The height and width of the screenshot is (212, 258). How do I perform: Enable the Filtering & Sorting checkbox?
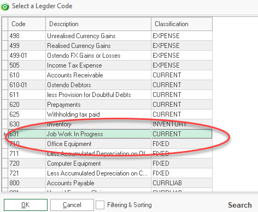pos(100,205)
